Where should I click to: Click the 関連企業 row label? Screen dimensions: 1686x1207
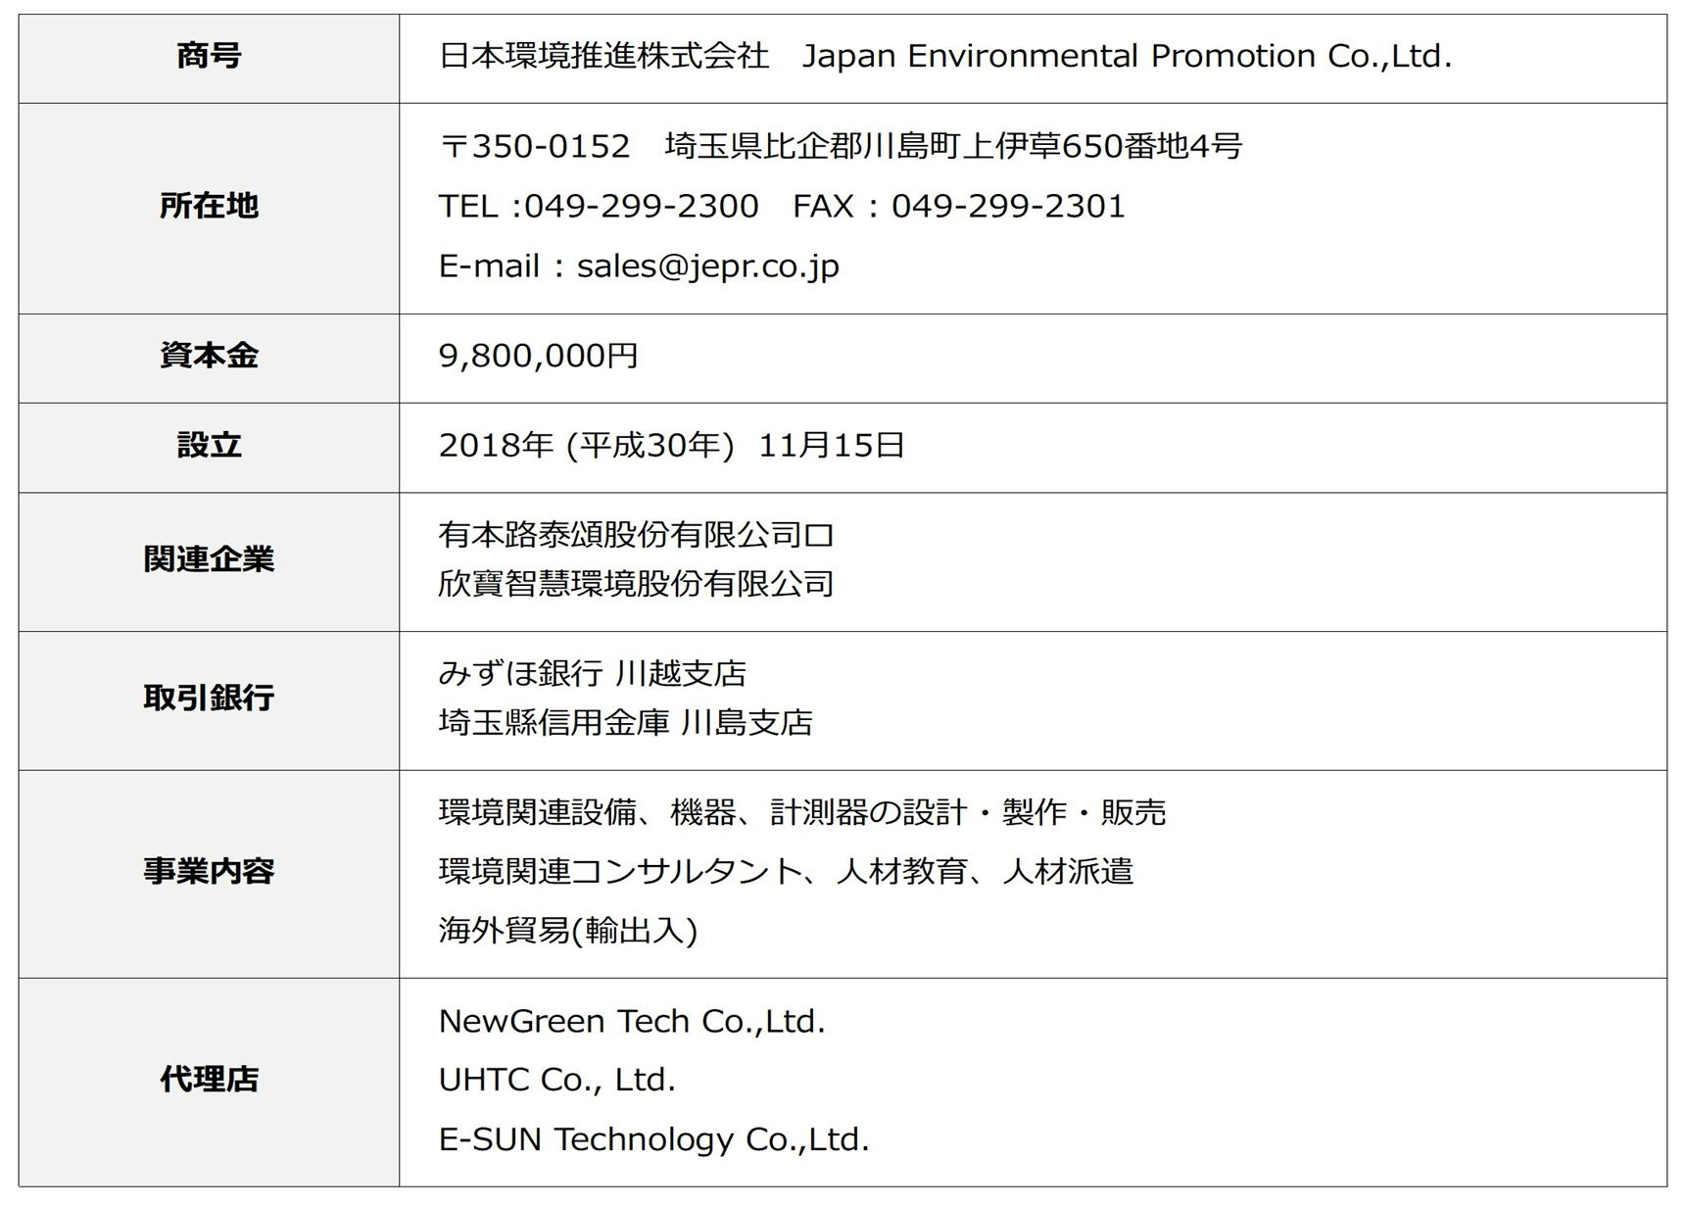209,559
